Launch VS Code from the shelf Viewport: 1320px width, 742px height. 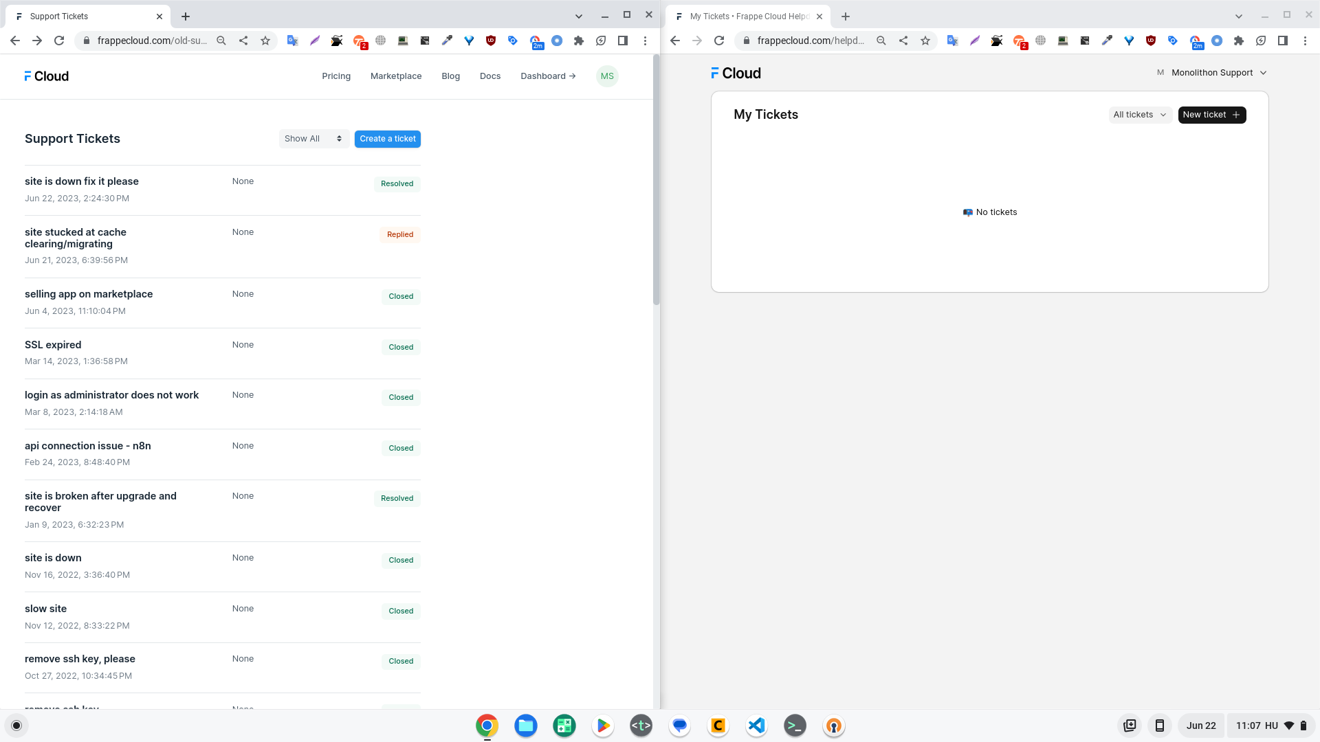pos(756,726)
